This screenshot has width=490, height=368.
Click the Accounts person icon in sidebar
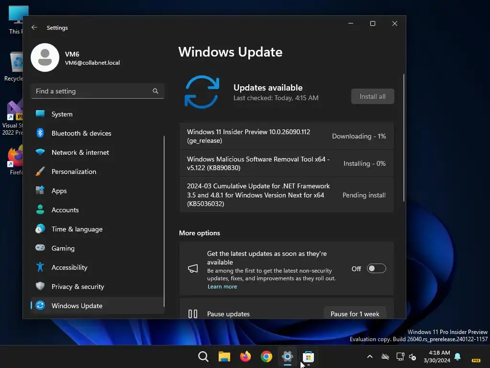40,209
